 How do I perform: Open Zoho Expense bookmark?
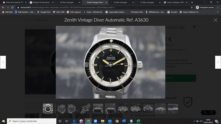point(74,12)
